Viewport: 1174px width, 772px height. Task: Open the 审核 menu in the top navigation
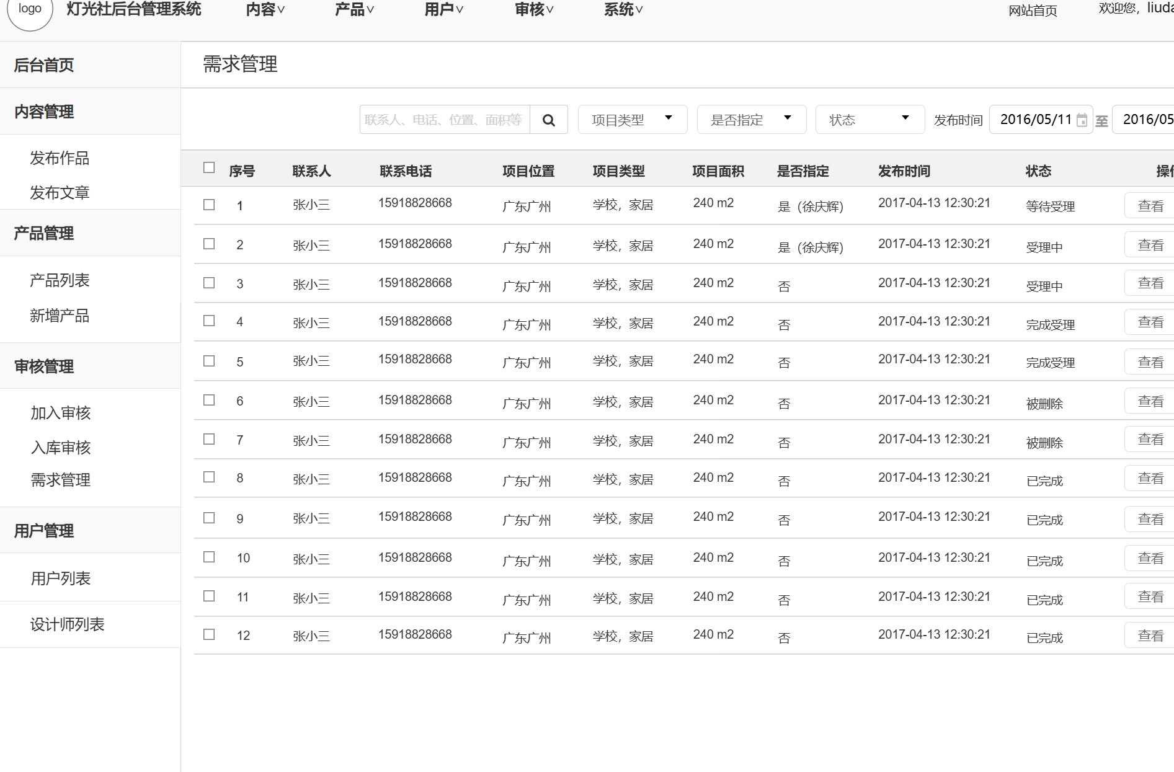tap(531, 9)
